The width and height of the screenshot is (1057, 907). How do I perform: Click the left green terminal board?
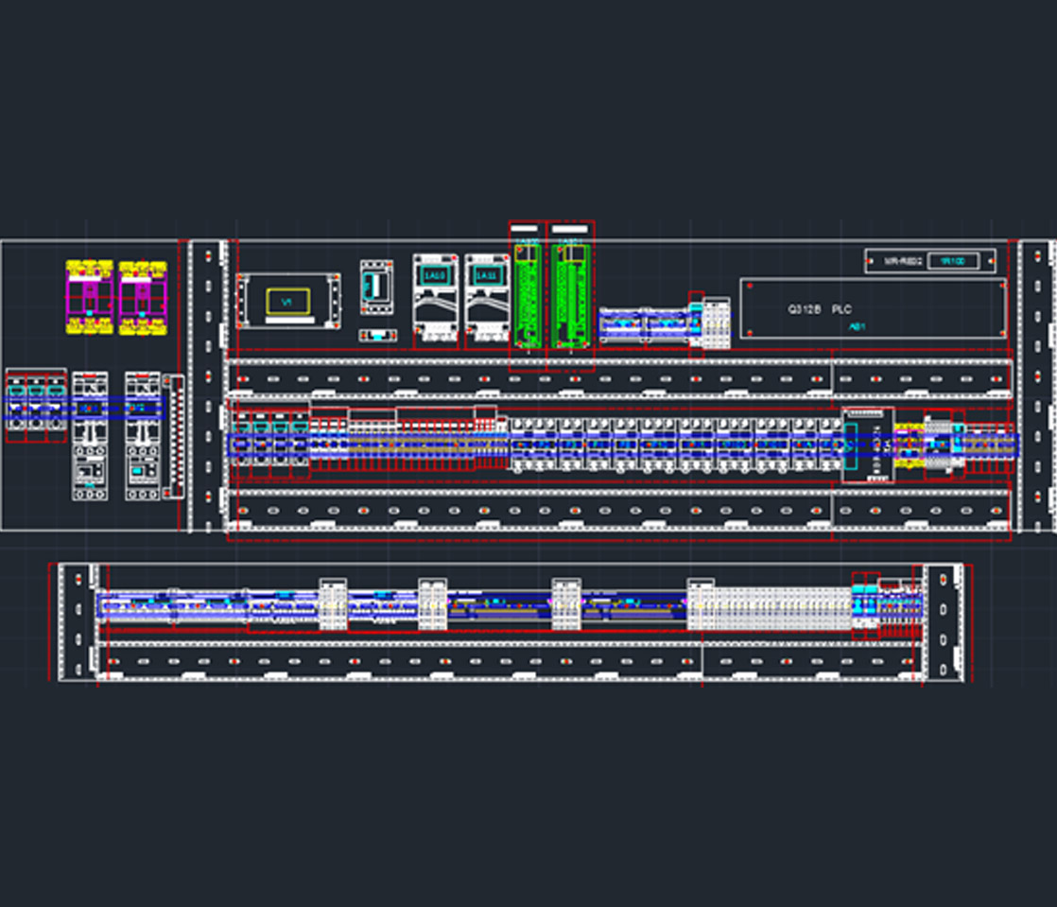527,295
